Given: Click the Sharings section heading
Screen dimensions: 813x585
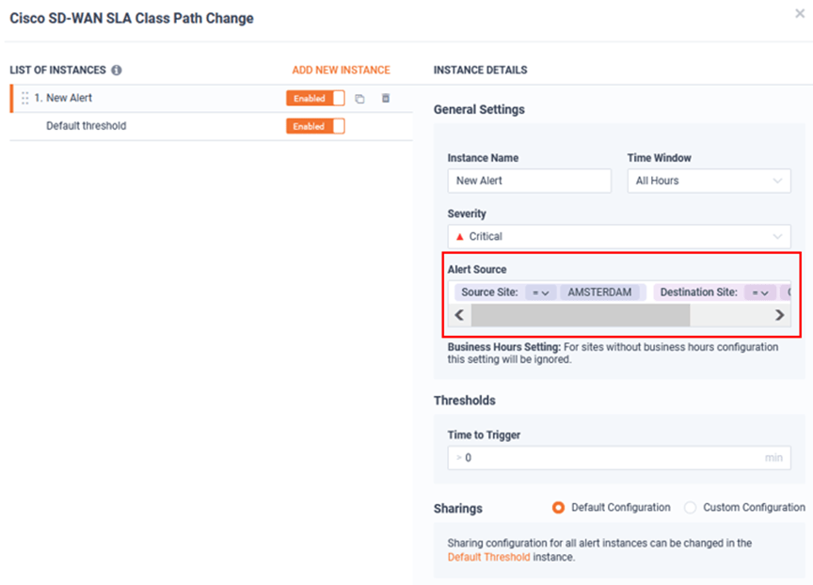Looking at the screenshot, I should tap(458, 508).
